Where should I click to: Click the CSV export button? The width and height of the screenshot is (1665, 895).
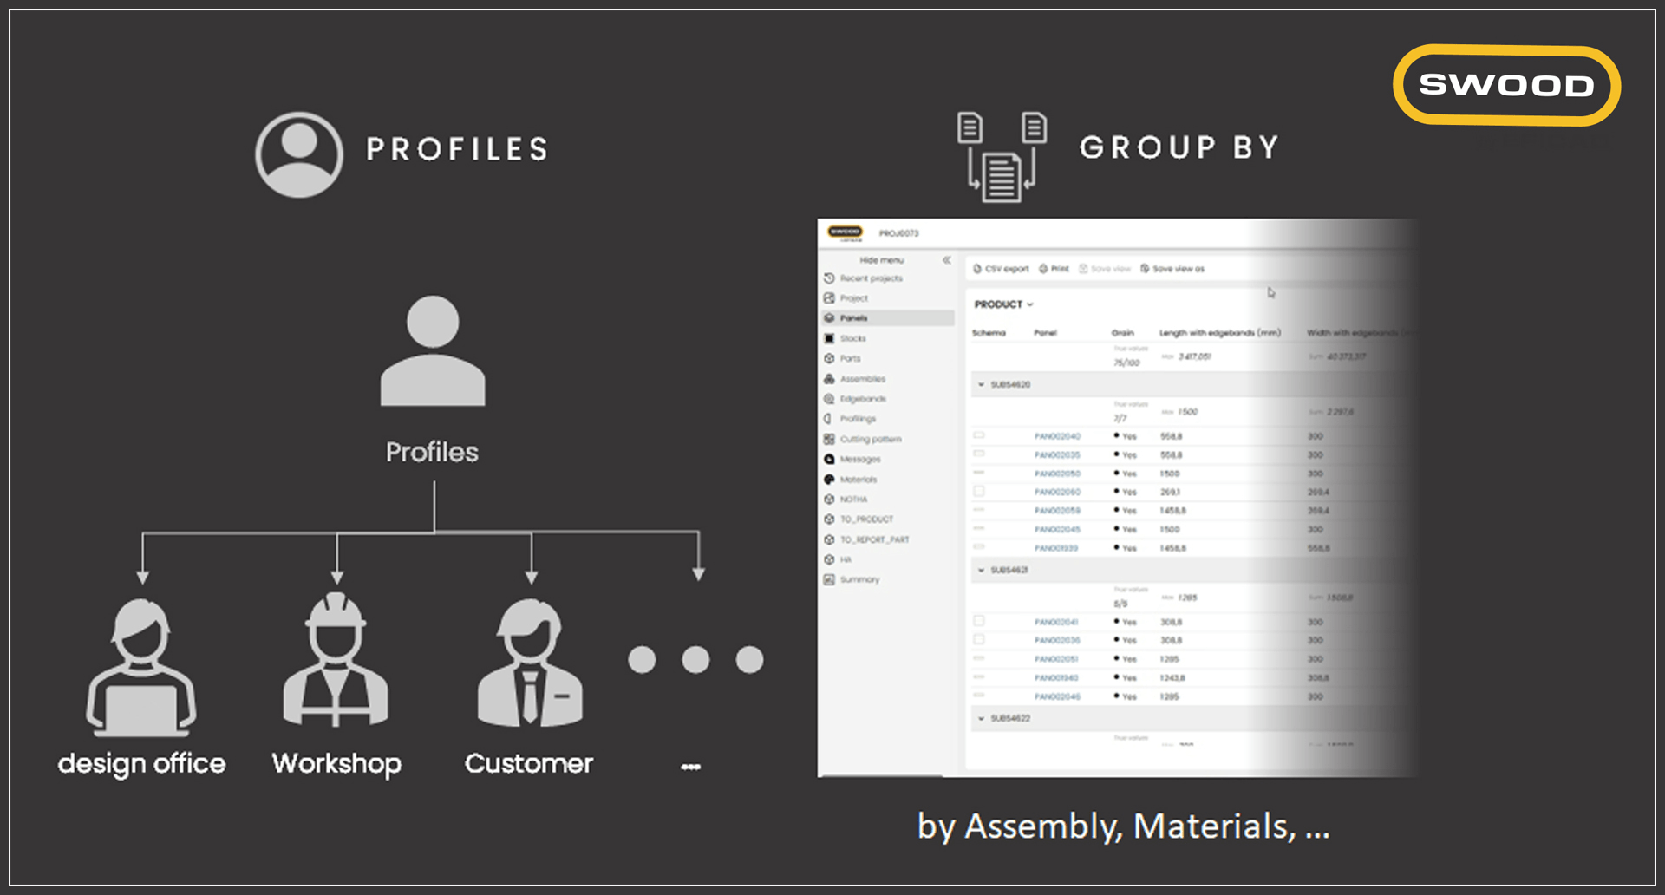1001,269
